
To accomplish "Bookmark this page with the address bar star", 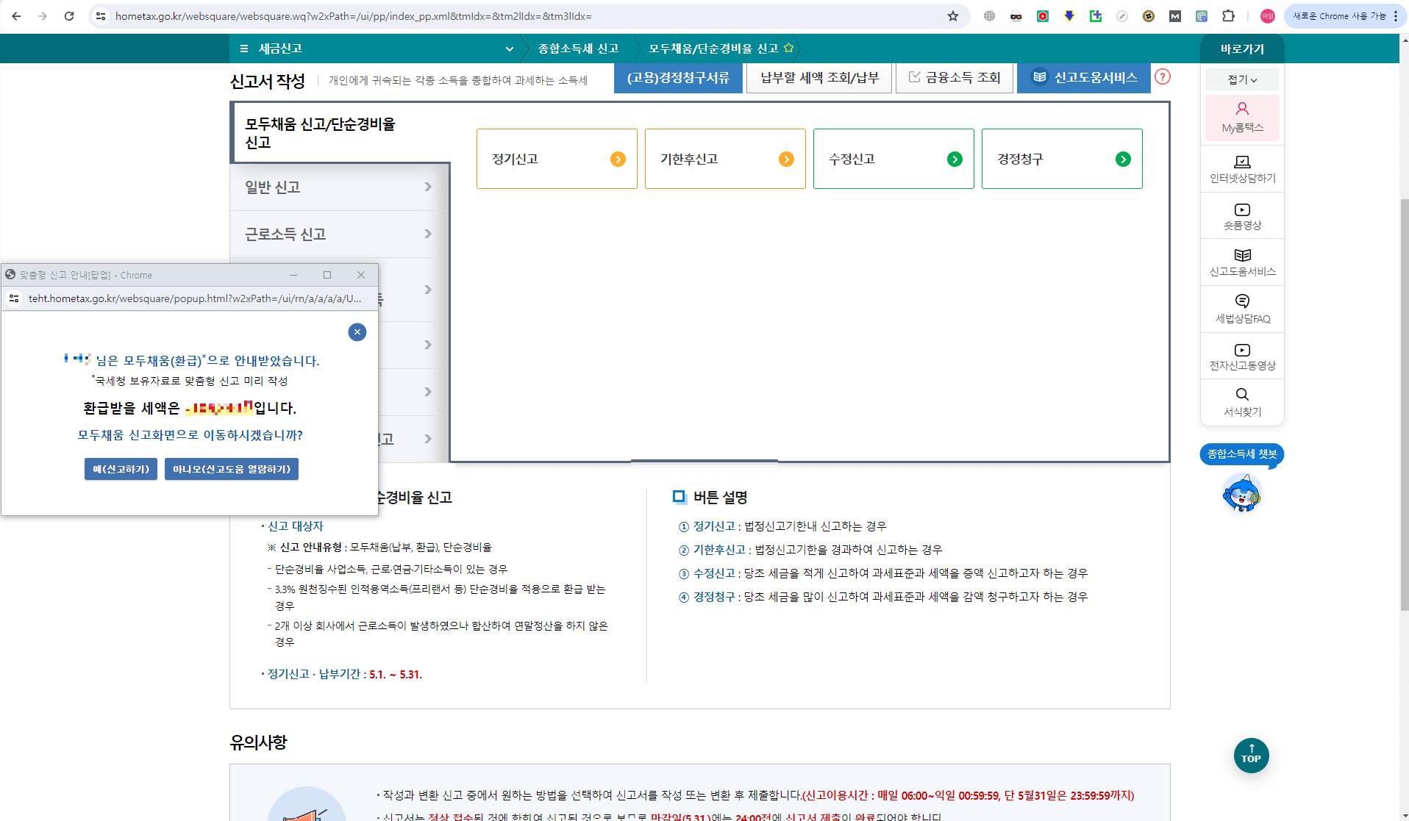I will [x=952, y=15].
